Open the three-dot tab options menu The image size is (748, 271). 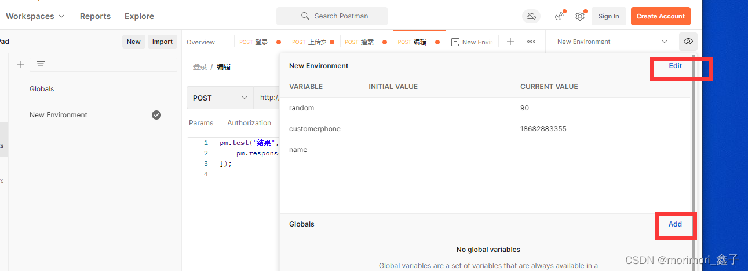(x=531, y=42)
